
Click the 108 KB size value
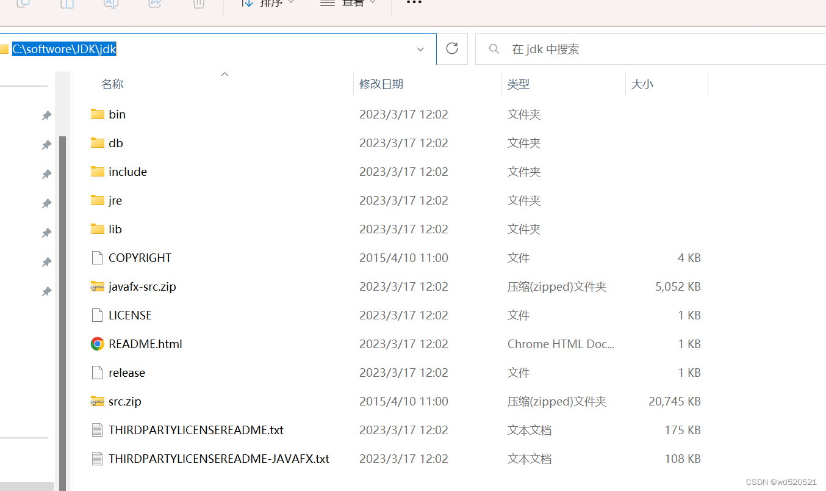[x=683, y=459]
